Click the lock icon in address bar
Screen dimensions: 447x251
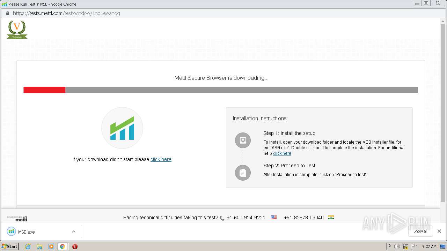7,13
